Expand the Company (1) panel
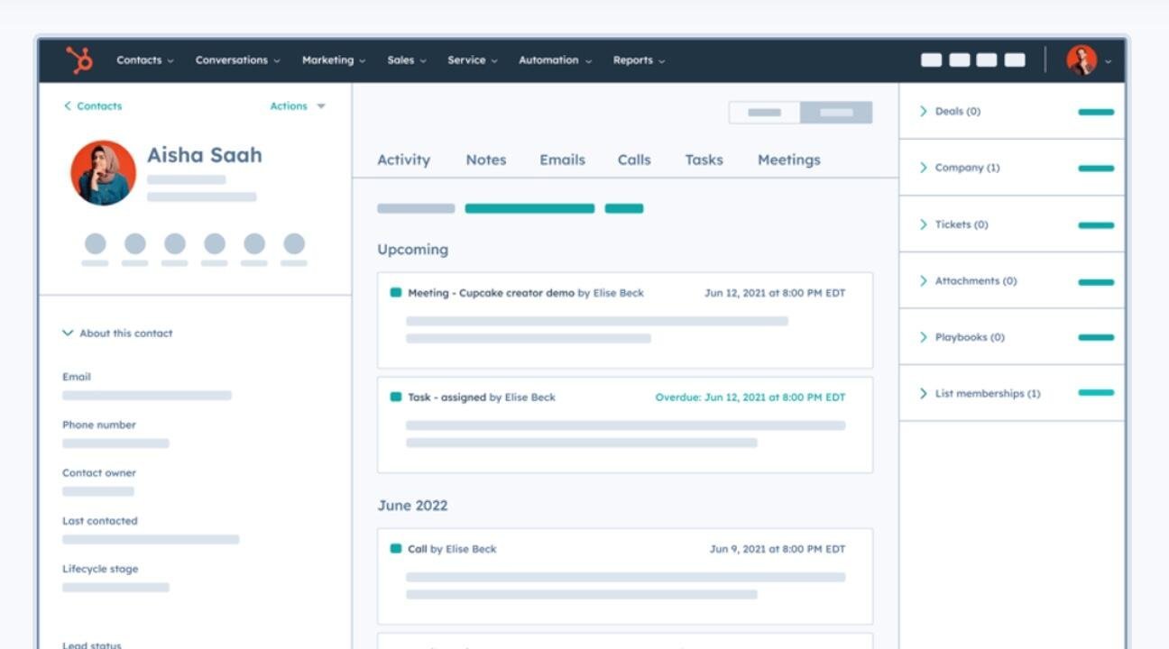Image resolution: width=1169 pixels, height=649 pixels. click(x=923, y=168)
